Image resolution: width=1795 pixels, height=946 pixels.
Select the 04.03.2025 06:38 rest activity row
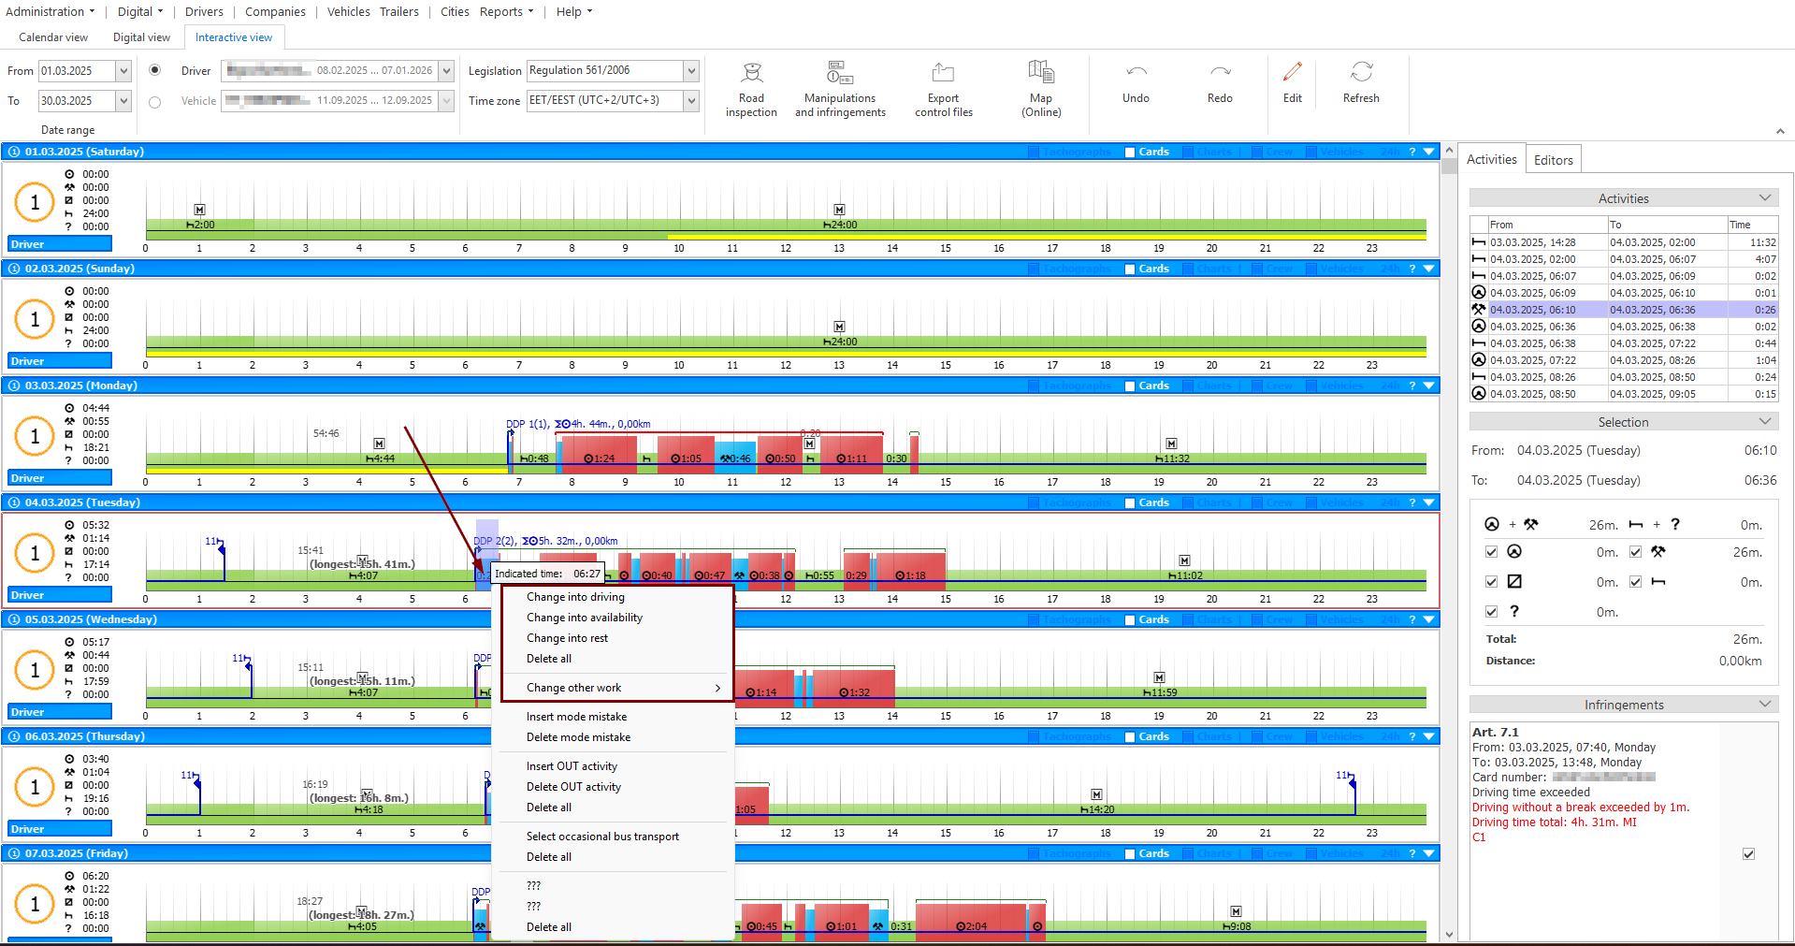point(1623,343)
